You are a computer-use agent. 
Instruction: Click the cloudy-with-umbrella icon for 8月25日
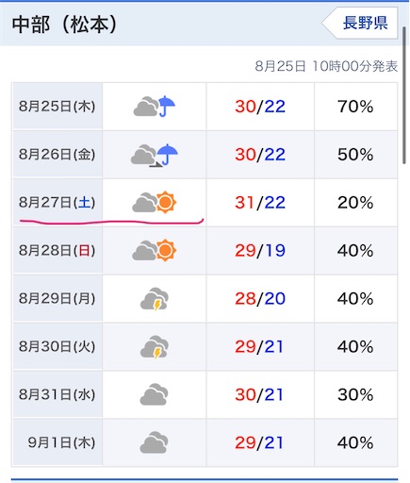[155, 107]
